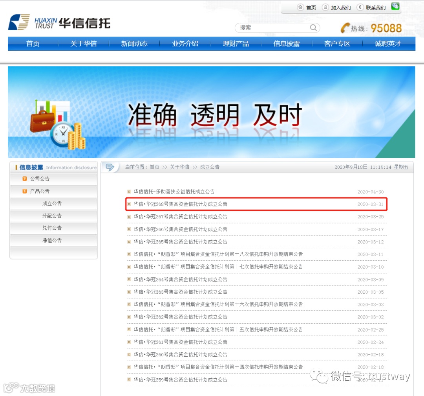Screen dimensions: 424x396
Task: Click the bullet icon beside 华冠368号 announcement
Action: click(129, 204)
